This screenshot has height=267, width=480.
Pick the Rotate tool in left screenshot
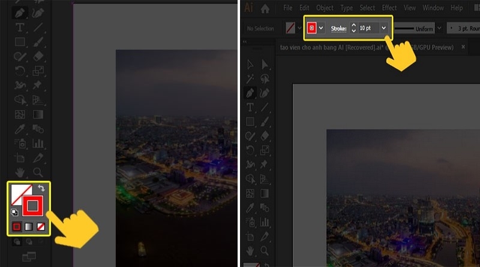(20, 71)
